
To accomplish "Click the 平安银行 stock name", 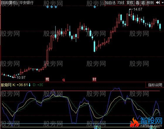I will point(27,3).
